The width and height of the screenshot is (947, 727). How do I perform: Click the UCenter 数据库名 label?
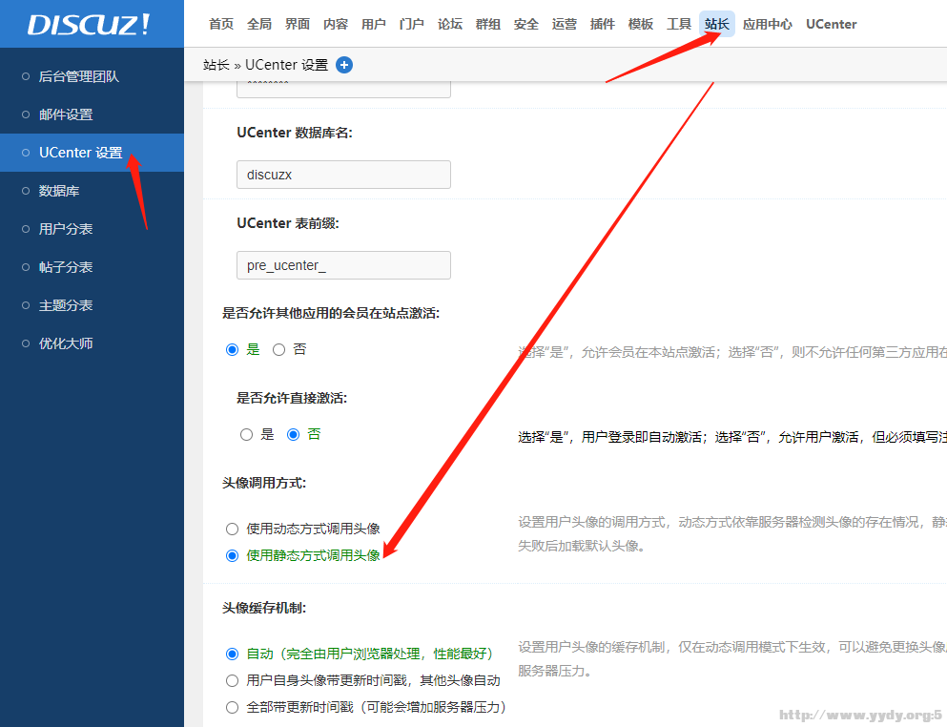click(x=295, y=133)
